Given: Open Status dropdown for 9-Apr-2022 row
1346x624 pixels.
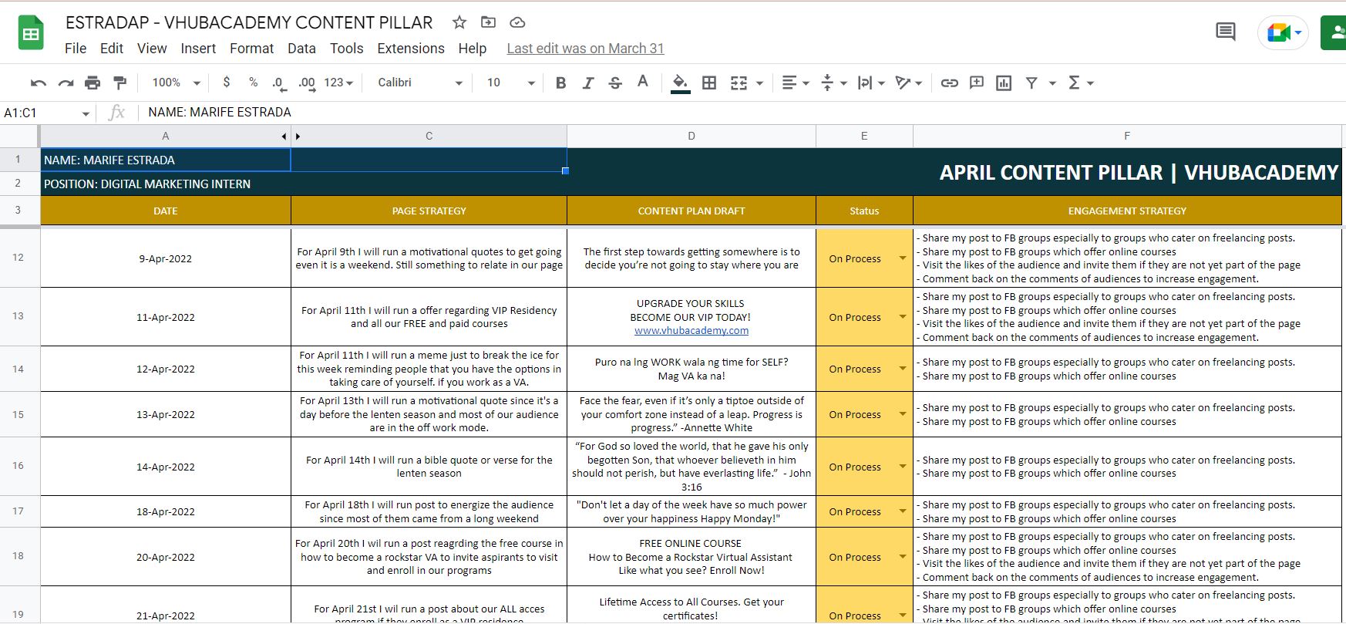Looking at the screenshot, I should pos(902,258).
